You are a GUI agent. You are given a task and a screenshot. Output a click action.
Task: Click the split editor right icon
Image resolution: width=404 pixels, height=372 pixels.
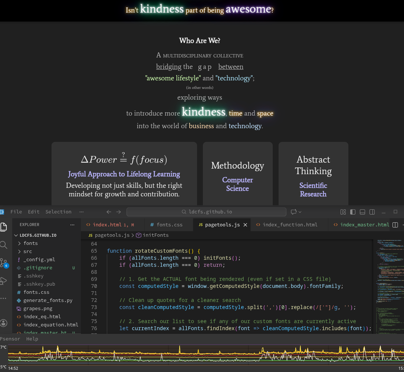[395, 225]
